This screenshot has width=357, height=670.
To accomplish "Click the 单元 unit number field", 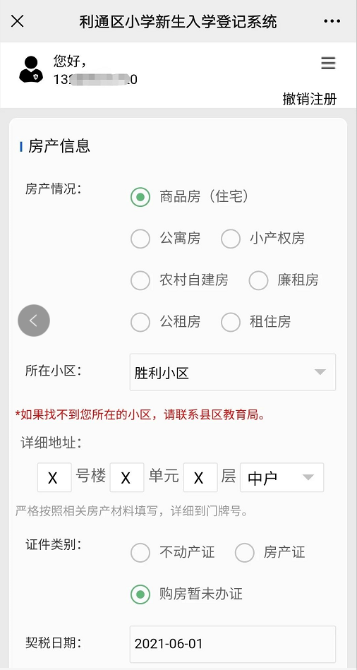I will pyautogui.click(x=127, y=477).
